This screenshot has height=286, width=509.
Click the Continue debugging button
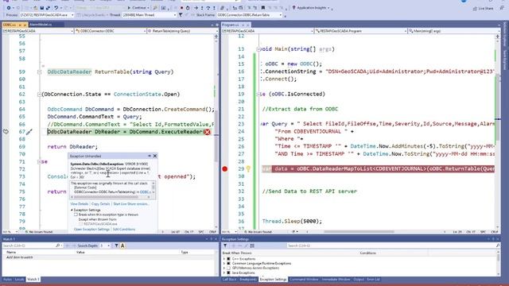click(138, 7)
